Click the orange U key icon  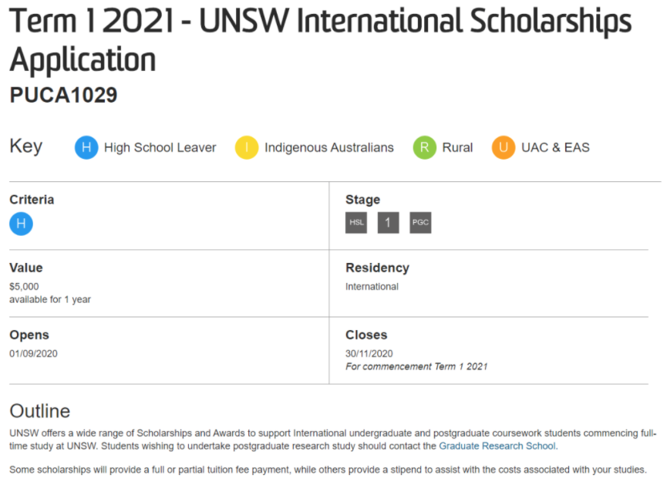(504, 147)
